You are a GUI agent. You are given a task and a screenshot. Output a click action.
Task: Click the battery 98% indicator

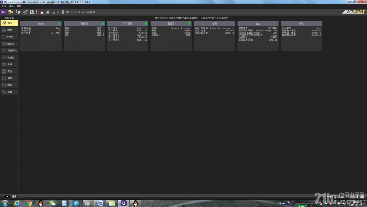[x=66, y=12]
